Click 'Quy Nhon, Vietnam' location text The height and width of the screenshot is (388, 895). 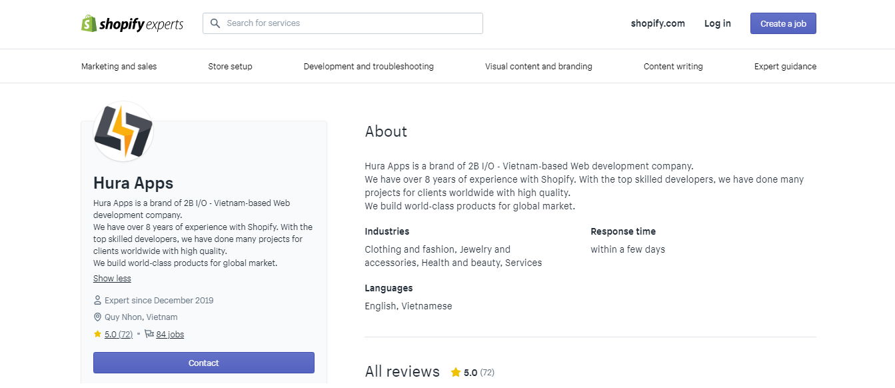[x=141, y=317]
